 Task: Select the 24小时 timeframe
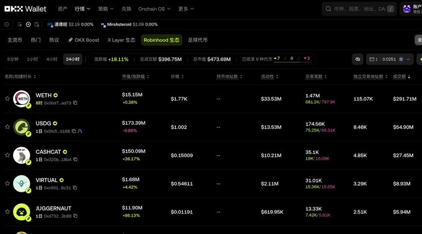click(x=73, y=59)
